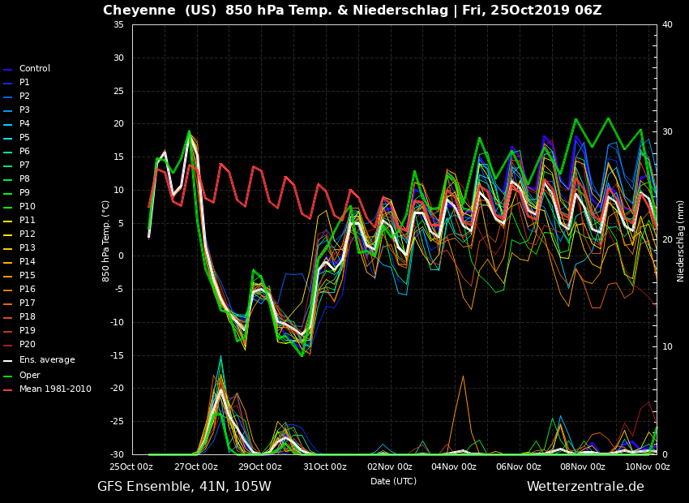Image resolution: width=689 pixels, height=503 pixels.
Task: Click the 06Nov 00z date axis label
Action: (519, 466)
